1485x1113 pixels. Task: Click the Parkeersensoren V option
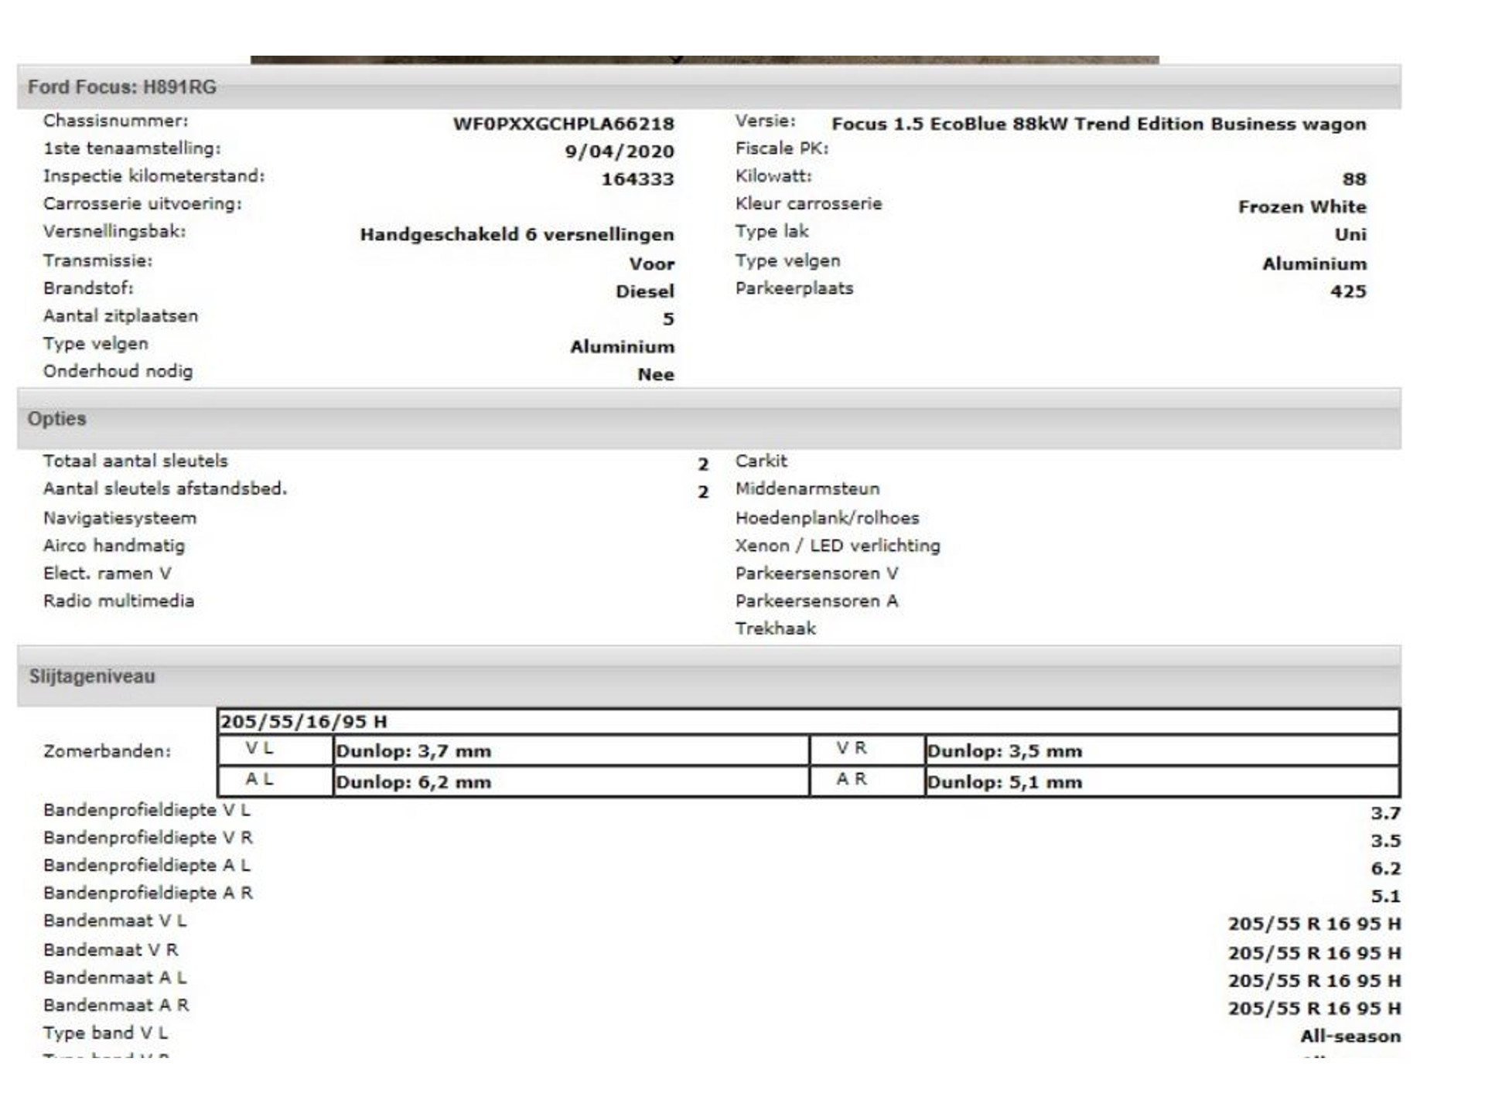[x=817, y=574]
